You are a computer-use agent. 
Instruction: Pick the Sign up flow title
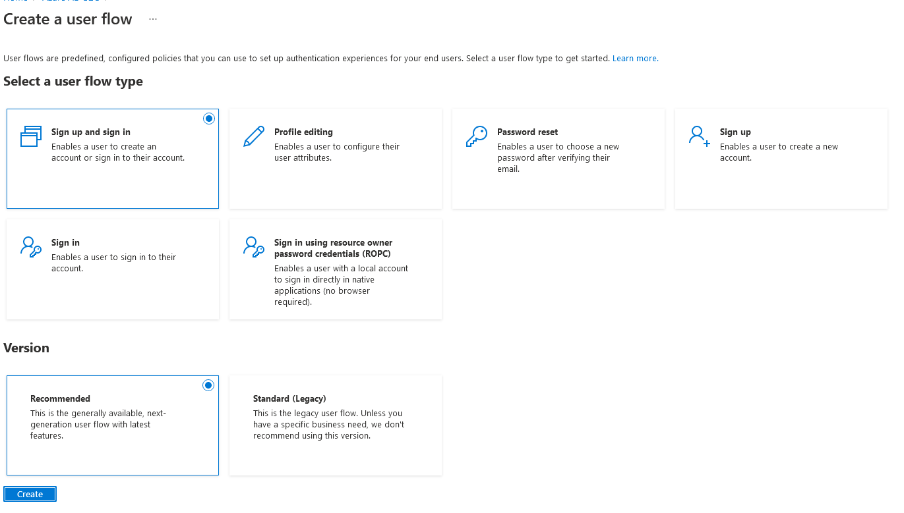point(735,132)
